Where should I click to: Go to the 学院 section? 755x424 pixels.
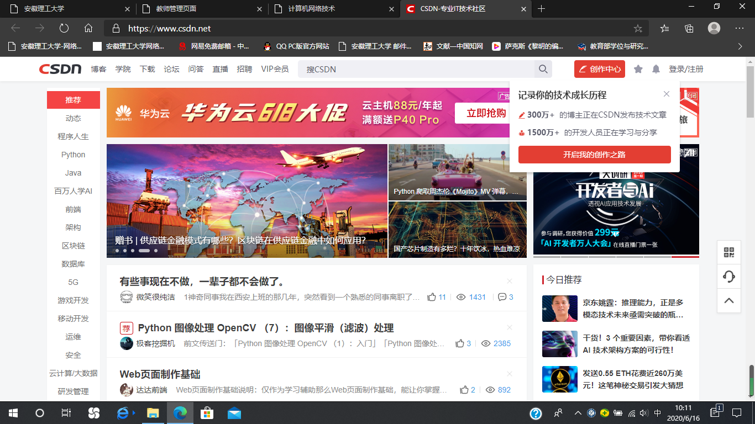(123, 69)
